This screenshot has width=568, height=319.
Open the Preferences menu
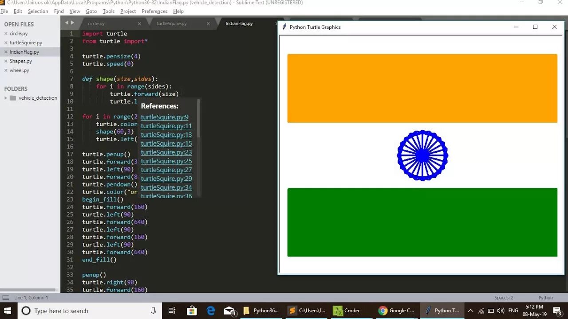[x=155, y=11]
